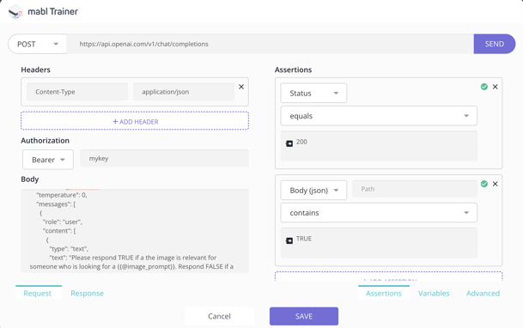The image size is (523, 328).
Task: Click the "type": "text" line in body
Action: (x=69, y=249)
